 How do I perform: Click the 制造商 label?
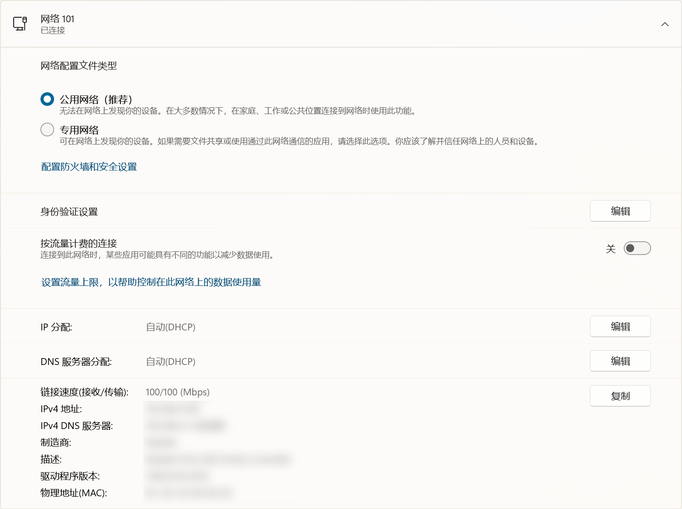[x=56, y=443]
